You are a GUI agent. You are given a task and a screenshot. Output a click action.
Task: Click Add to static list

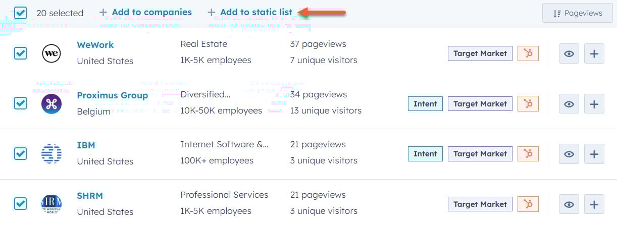point(250,12)
